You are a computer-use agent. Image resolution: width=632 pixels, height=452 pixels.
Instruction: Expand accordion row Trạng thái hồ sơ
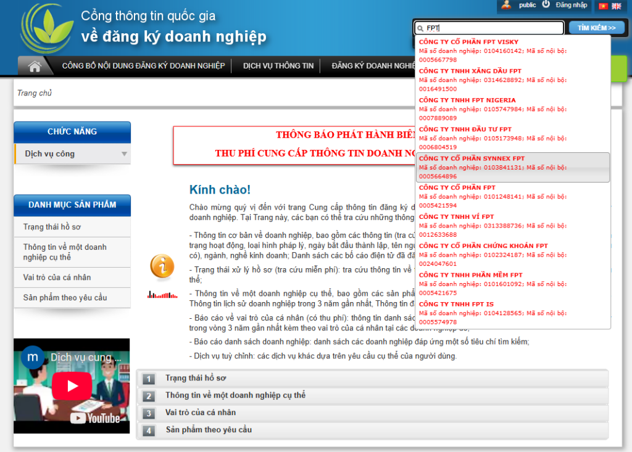373,379
